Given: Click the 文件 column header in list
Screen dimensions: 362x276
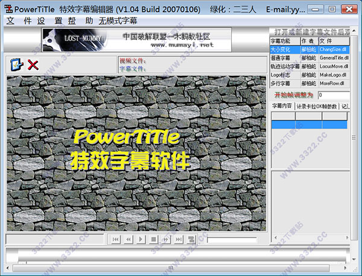Looking at the screenshot, I should click(x=334, y=41).
